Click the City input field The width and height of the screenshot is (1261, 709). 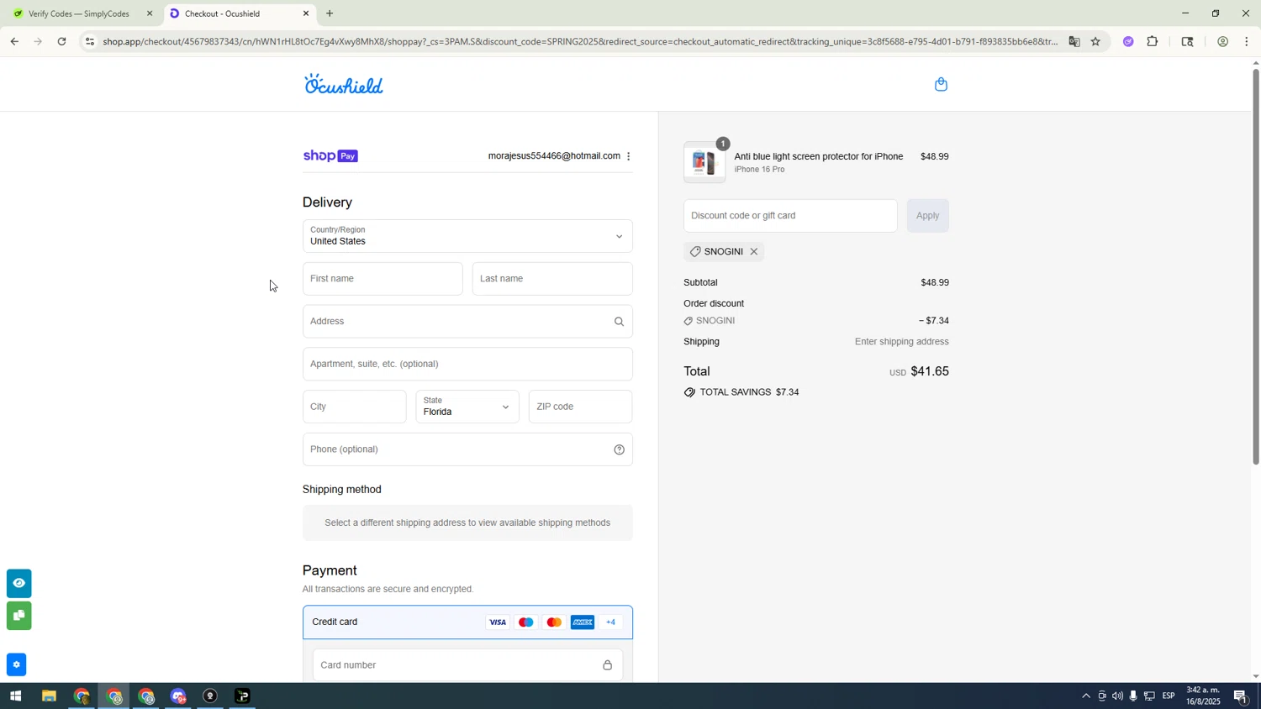tap(354, 407)
